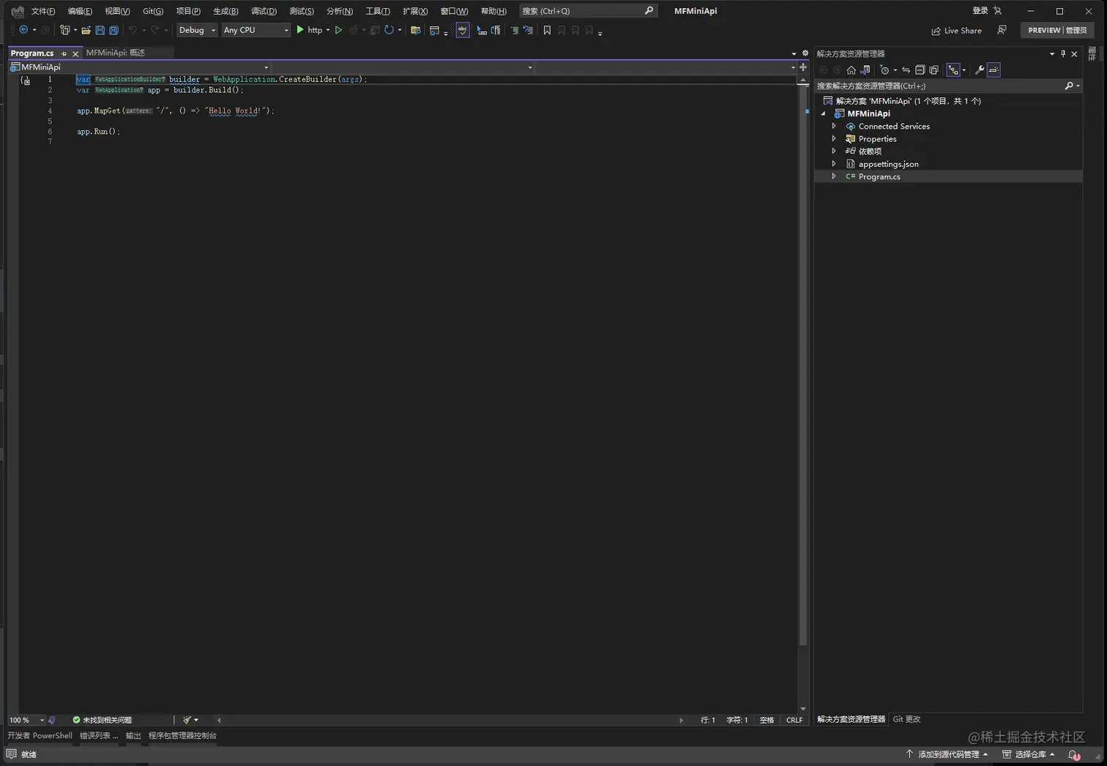Open the 调试(D) menu
This screenshot has height=766, width=1107.
(x=264, y=11)
